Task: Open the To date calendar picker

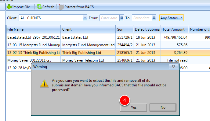Action: (154, 18)
